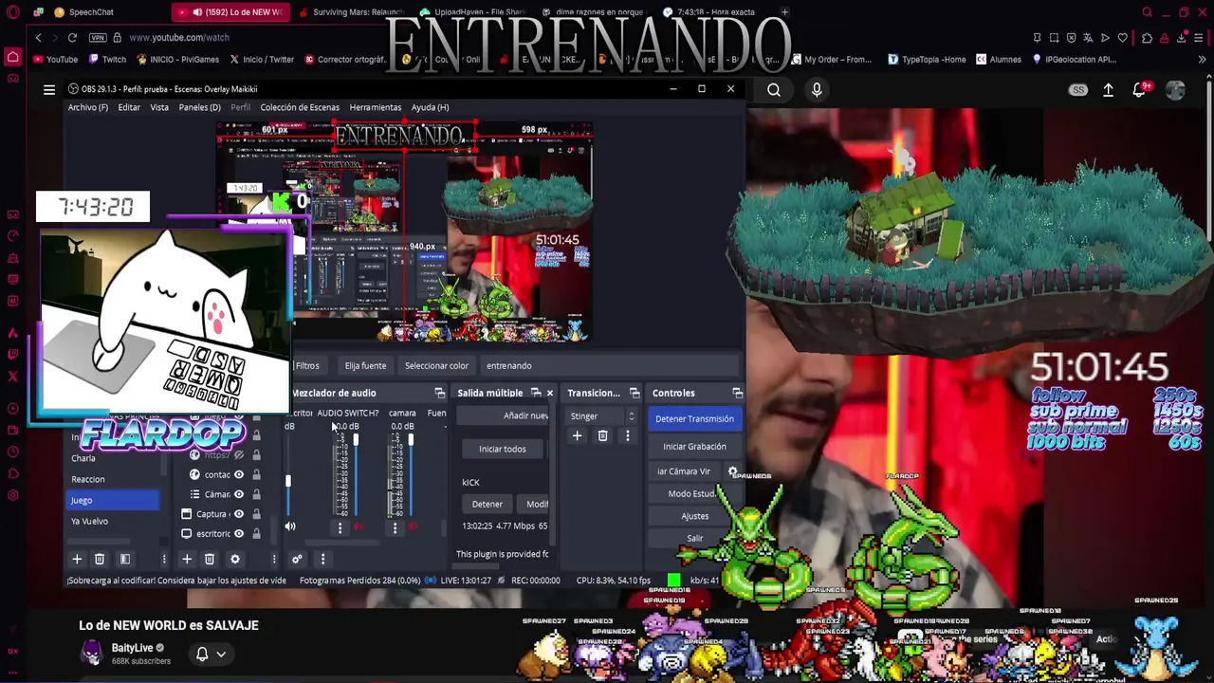Click Iniciar todos in Salida múltiple
This screenshot has height=683, width=1214.
pos(503,449)
